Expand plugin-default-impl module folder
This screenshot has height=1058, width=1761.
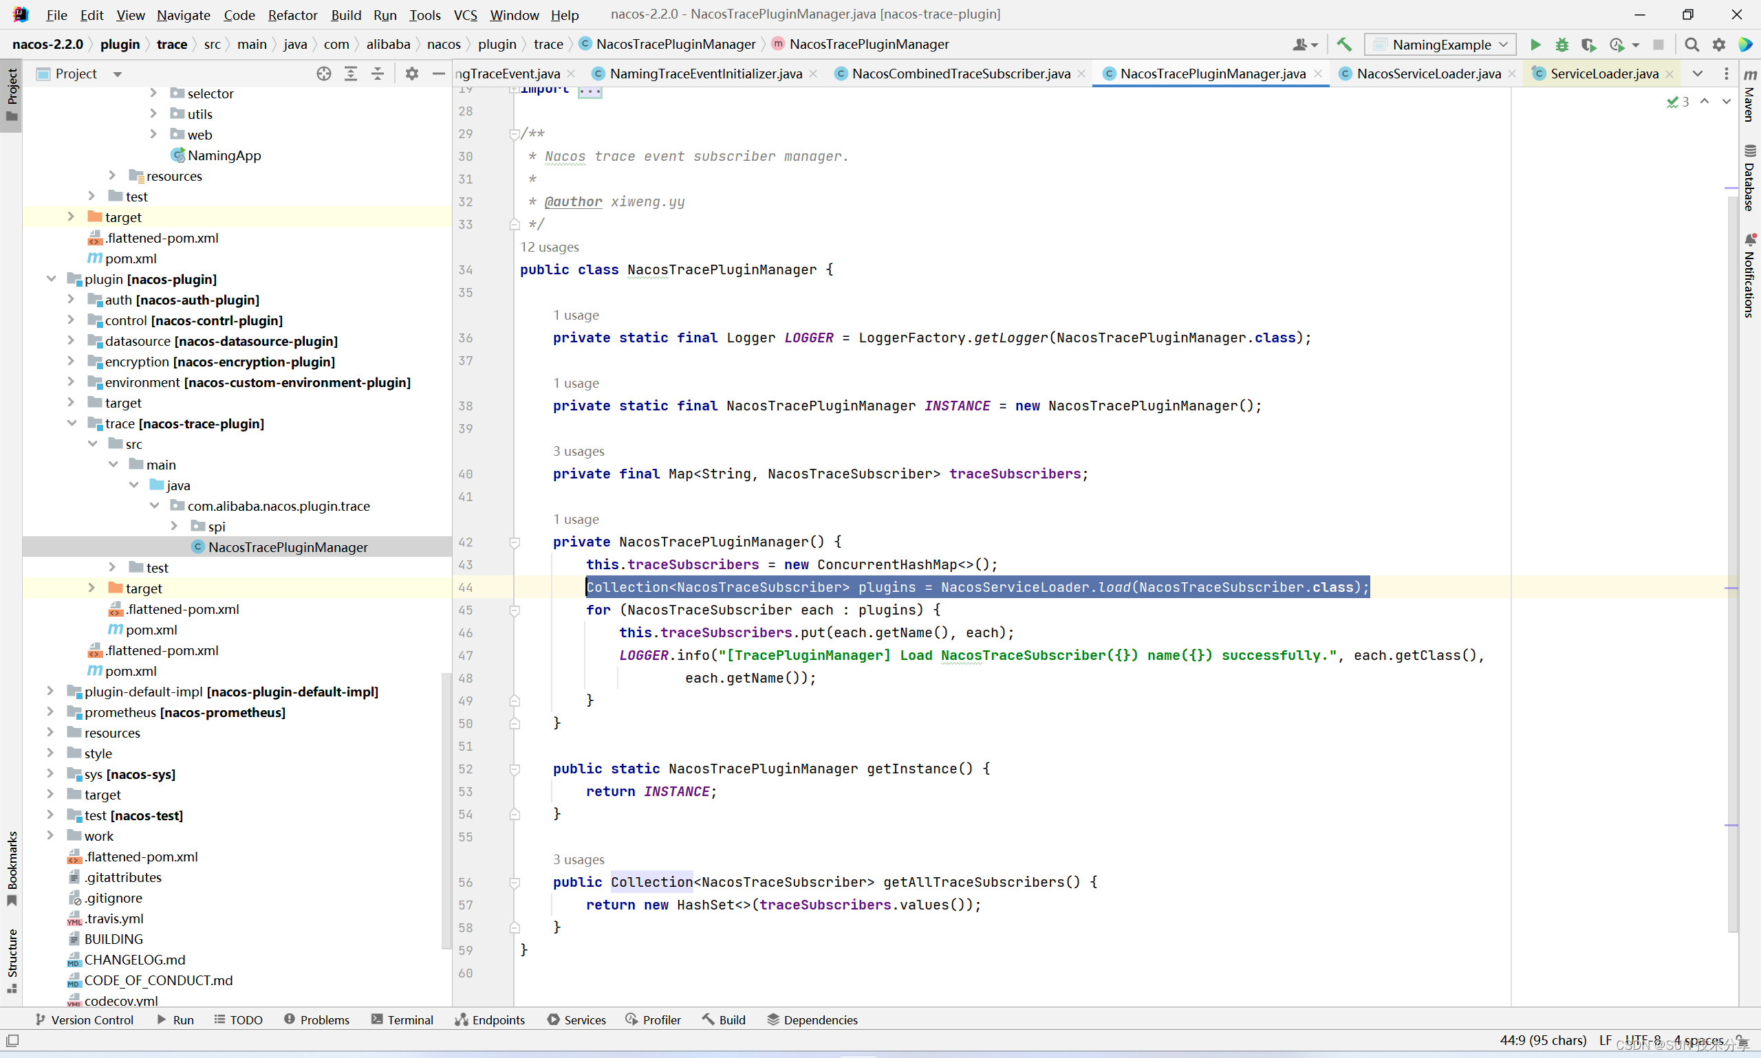50,691
